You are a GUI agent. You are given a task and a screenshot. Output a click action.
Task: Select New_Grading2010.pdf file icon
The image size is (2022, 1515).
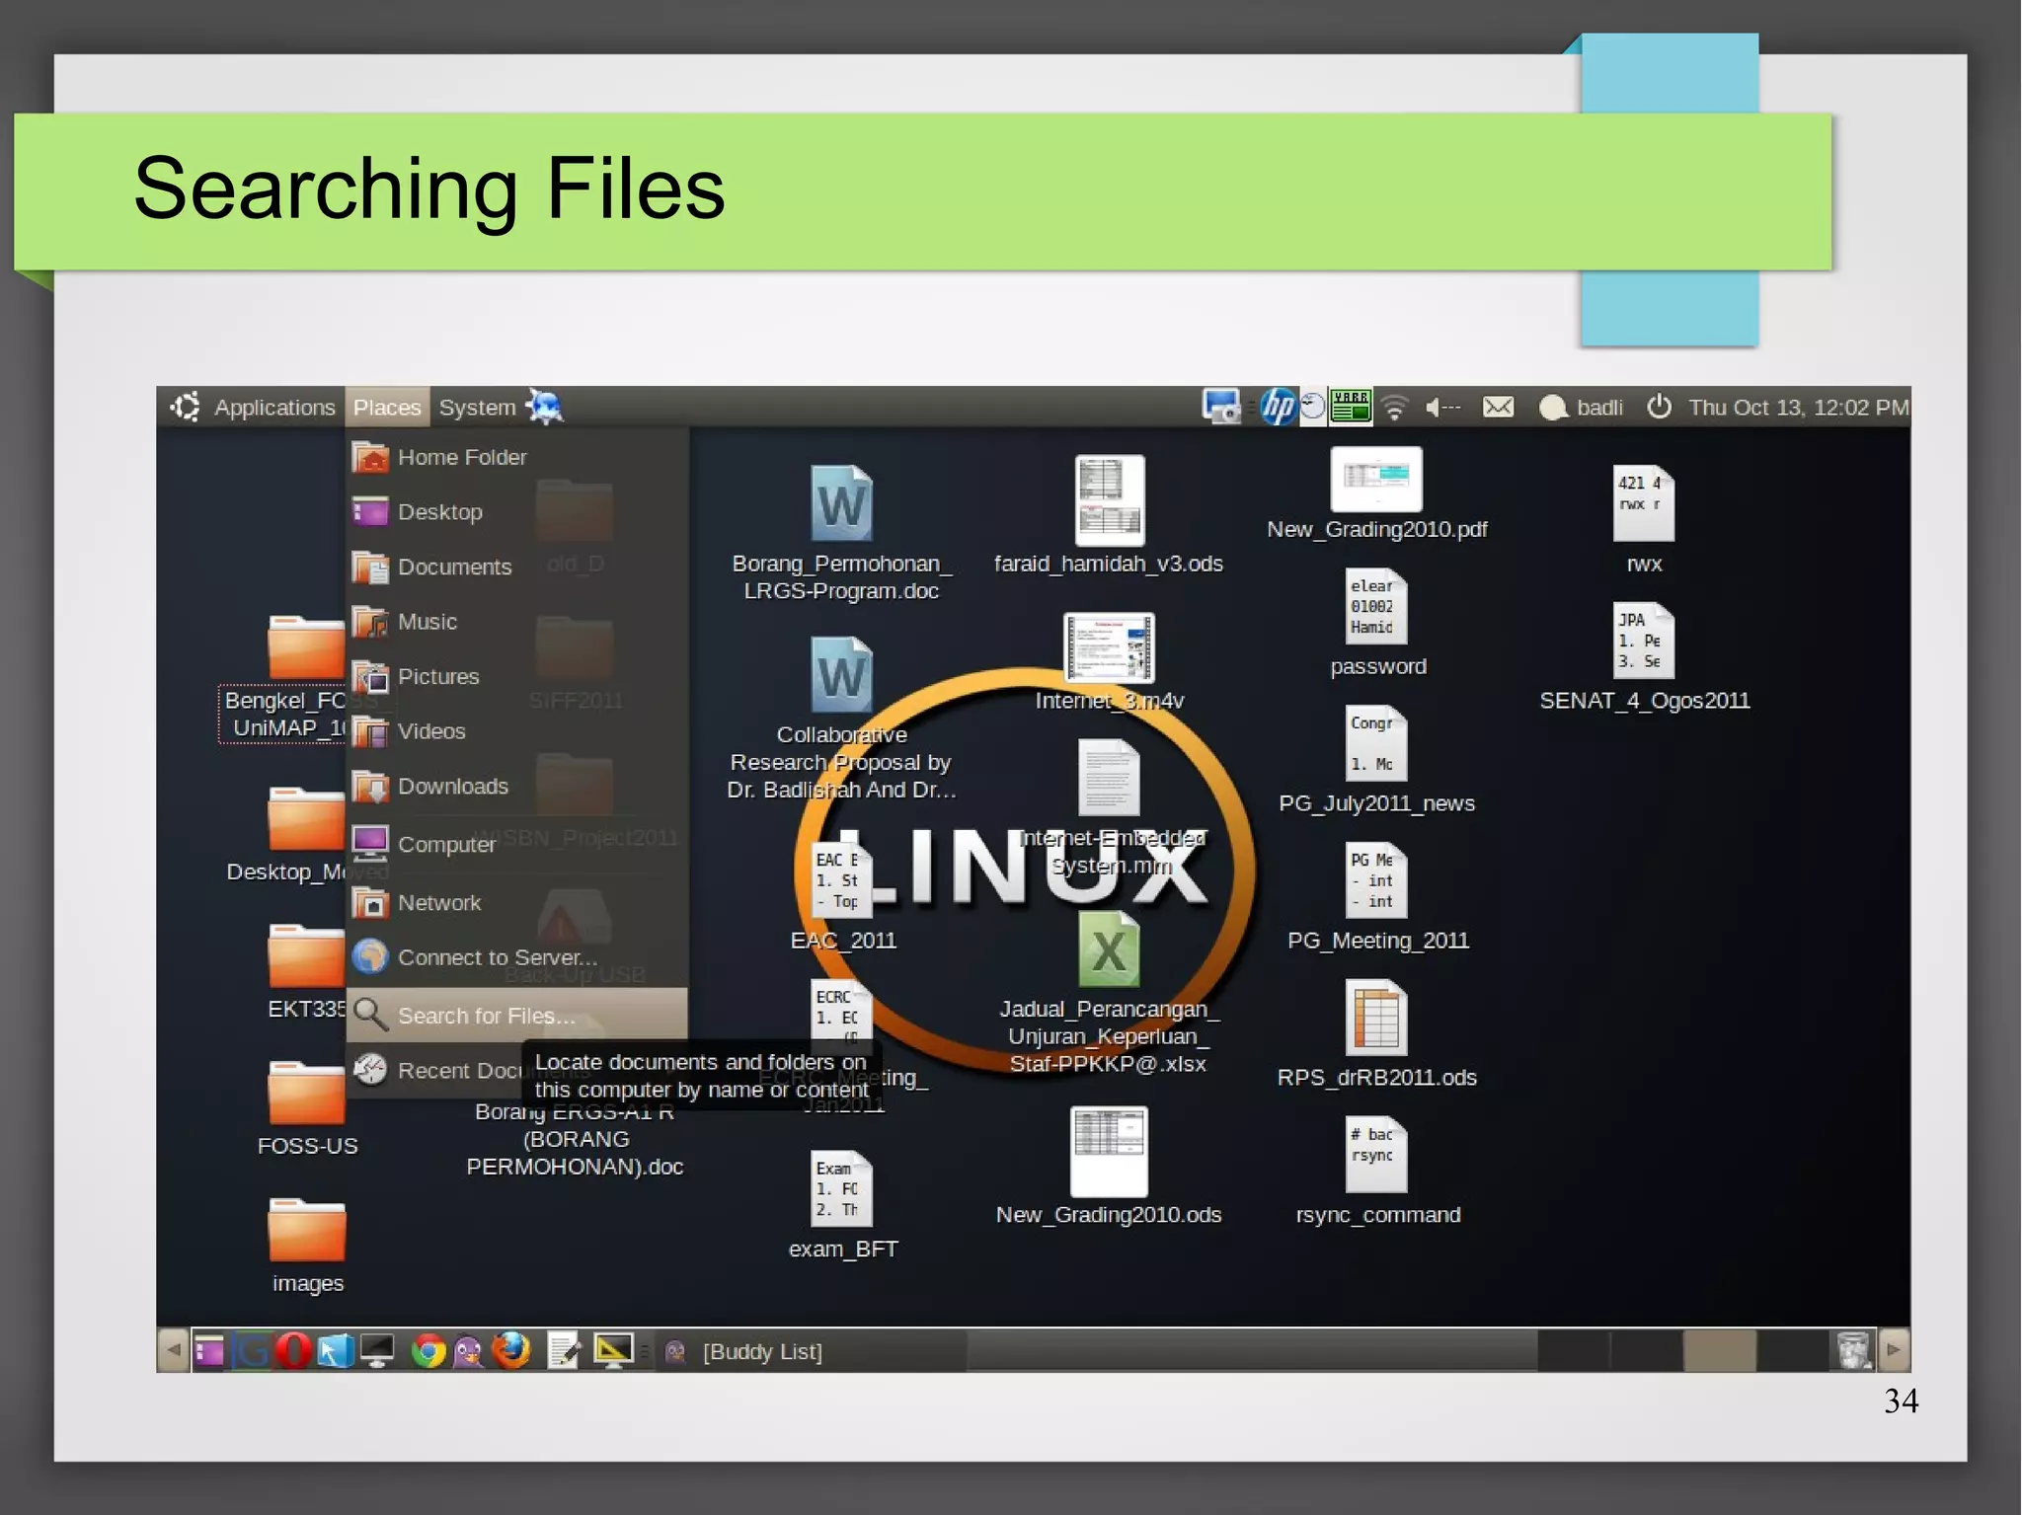(x=1376, y=480)
